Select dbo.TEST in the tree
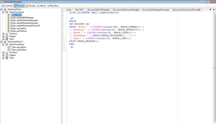This screenshot has height=124, width=216. [x=17, y=15]
